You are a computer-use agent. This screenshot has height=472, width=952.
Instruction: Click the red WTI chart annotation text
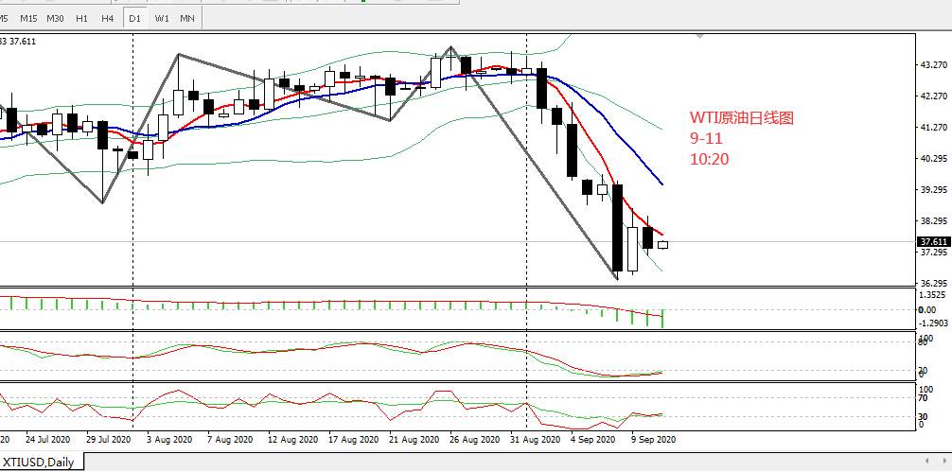(x=741, y=138)
